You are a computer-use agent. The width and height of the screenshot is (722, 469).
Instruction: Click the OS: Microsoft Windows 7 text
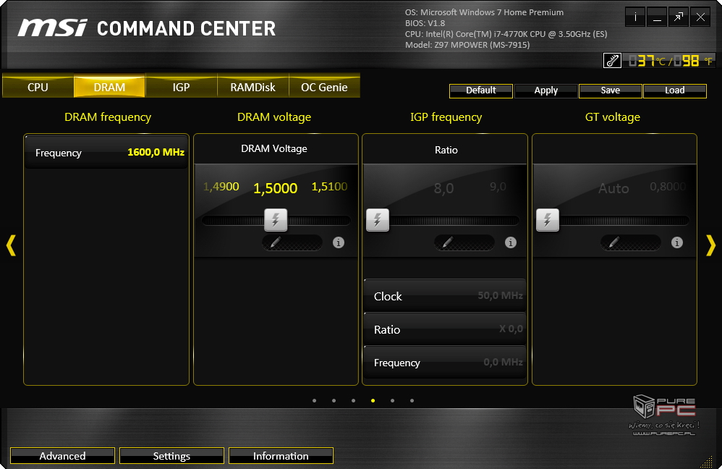[485, 12]
